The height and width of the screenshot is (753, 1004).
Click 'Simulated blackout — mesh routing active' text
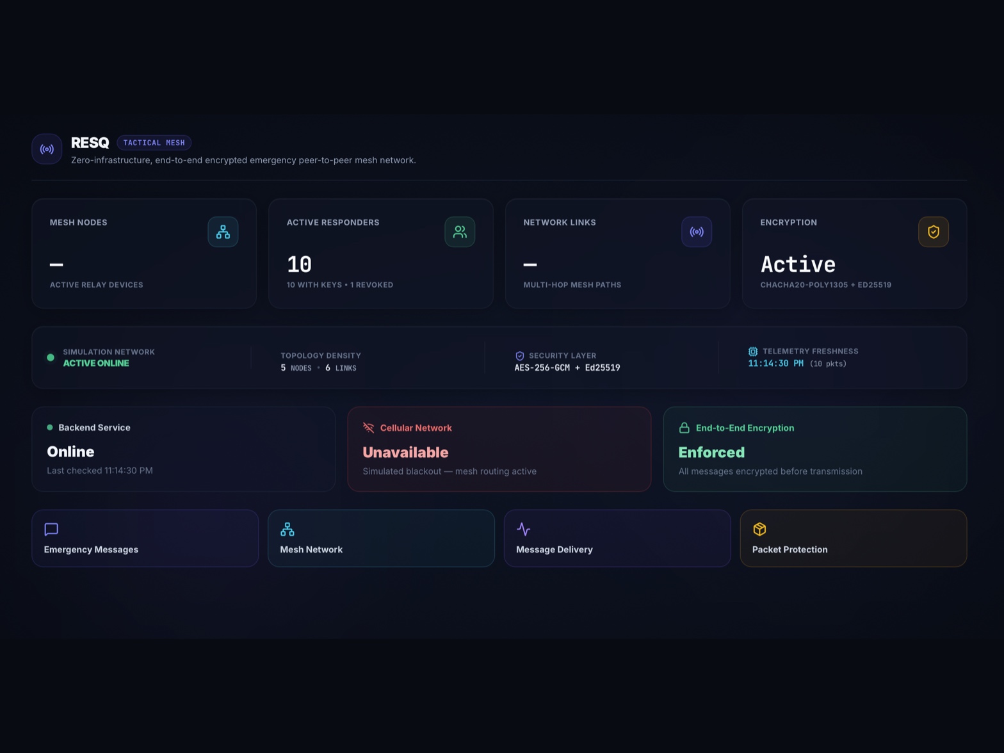point(449,471)
